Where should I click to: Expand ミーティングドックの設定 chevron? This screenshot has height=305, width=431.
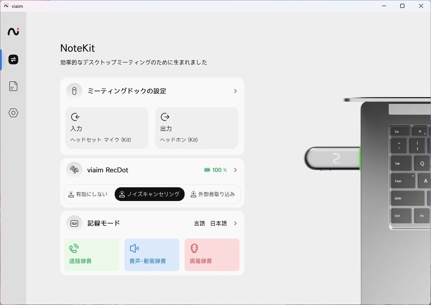(x=235, y=91)
